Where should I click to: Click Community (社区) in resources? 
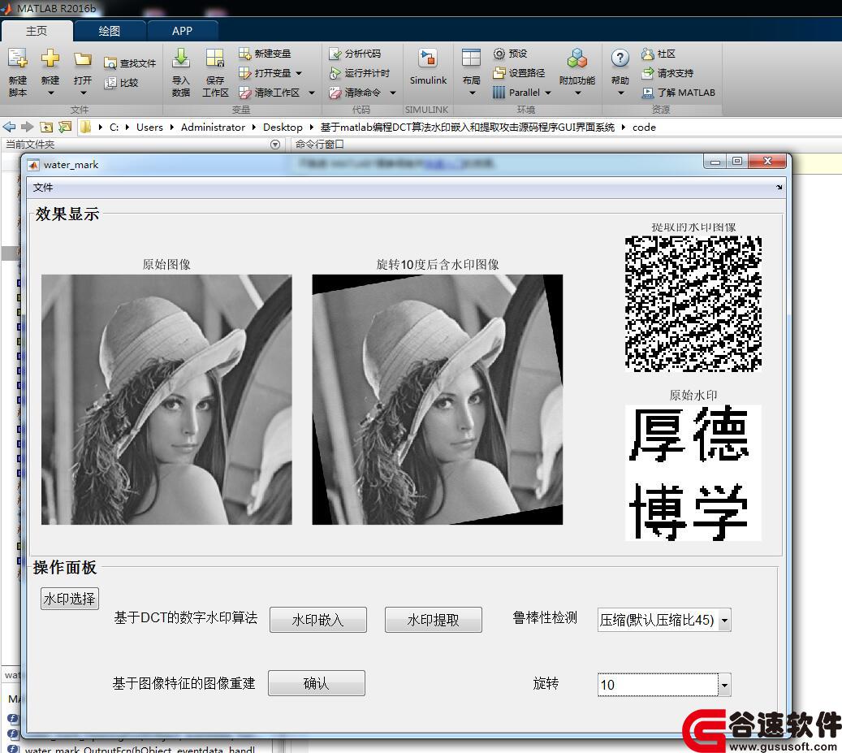pyautogui.click(x=658, y=54)
